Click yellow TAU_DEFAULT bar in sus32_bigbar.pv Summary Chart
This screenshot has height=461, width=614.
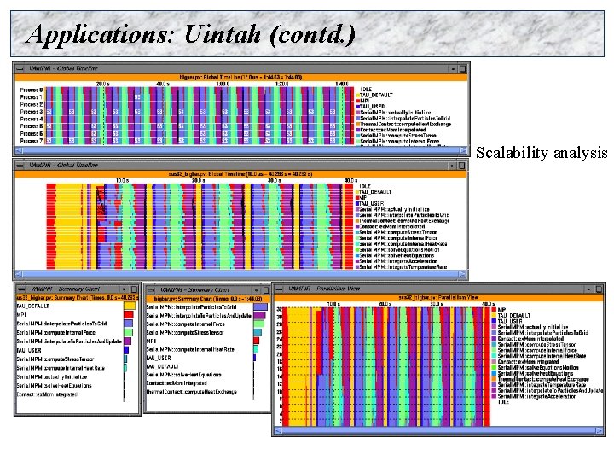click(130, 306)
